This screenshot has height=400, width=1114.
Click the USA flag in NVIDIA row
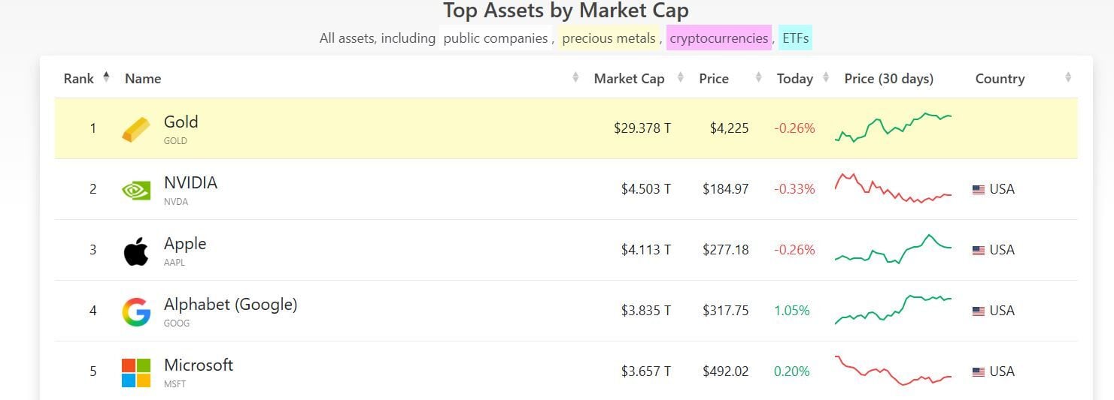click(x=978, y=190)
